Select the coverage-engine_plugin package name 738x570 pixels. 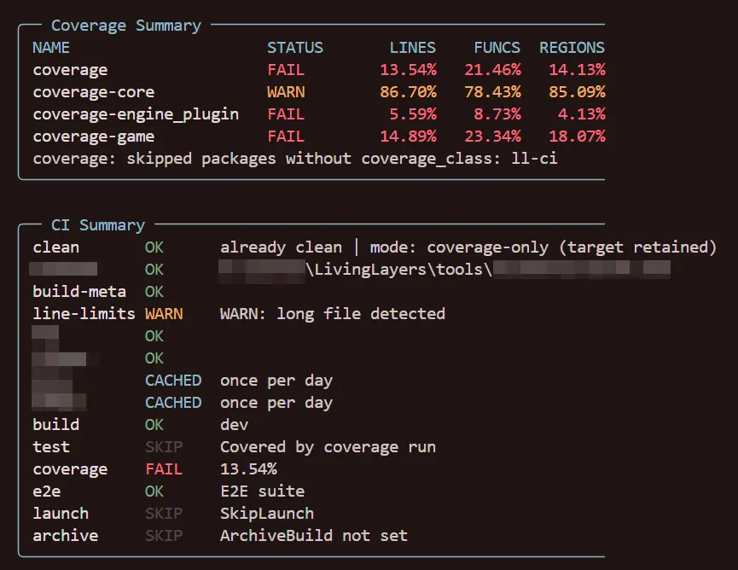[x=136, y=114]
